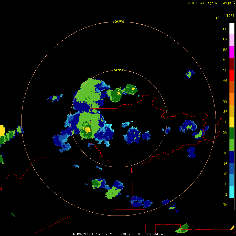
Task: Click the magenta legend swatch
Action: (232, 52)
